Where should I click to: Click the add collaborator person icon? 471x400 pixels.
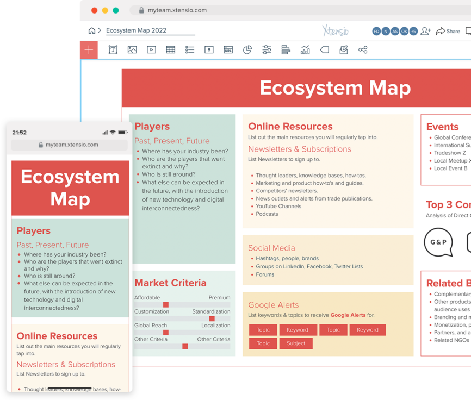[x=426, y=31]
